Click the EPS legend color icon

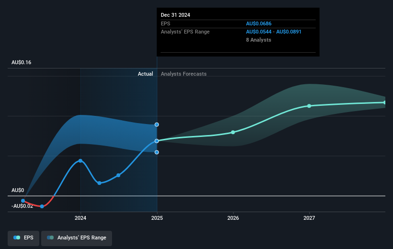click(17, 238)
